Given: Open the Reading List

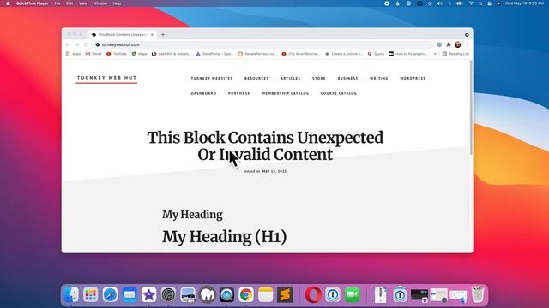Looking at the screenshot, I should (455, 54).
